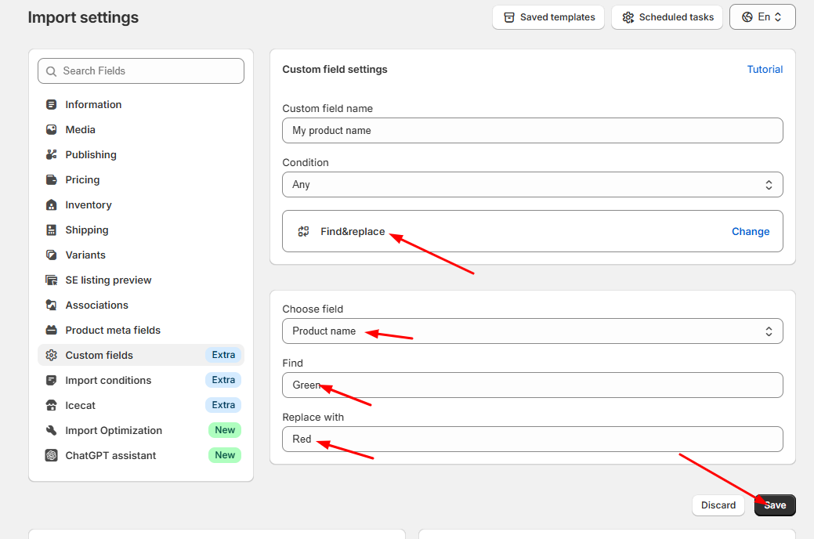Screen dimensions: 814x539
Task: Click the Pricing tag icon
Action: tap(52, 179)
